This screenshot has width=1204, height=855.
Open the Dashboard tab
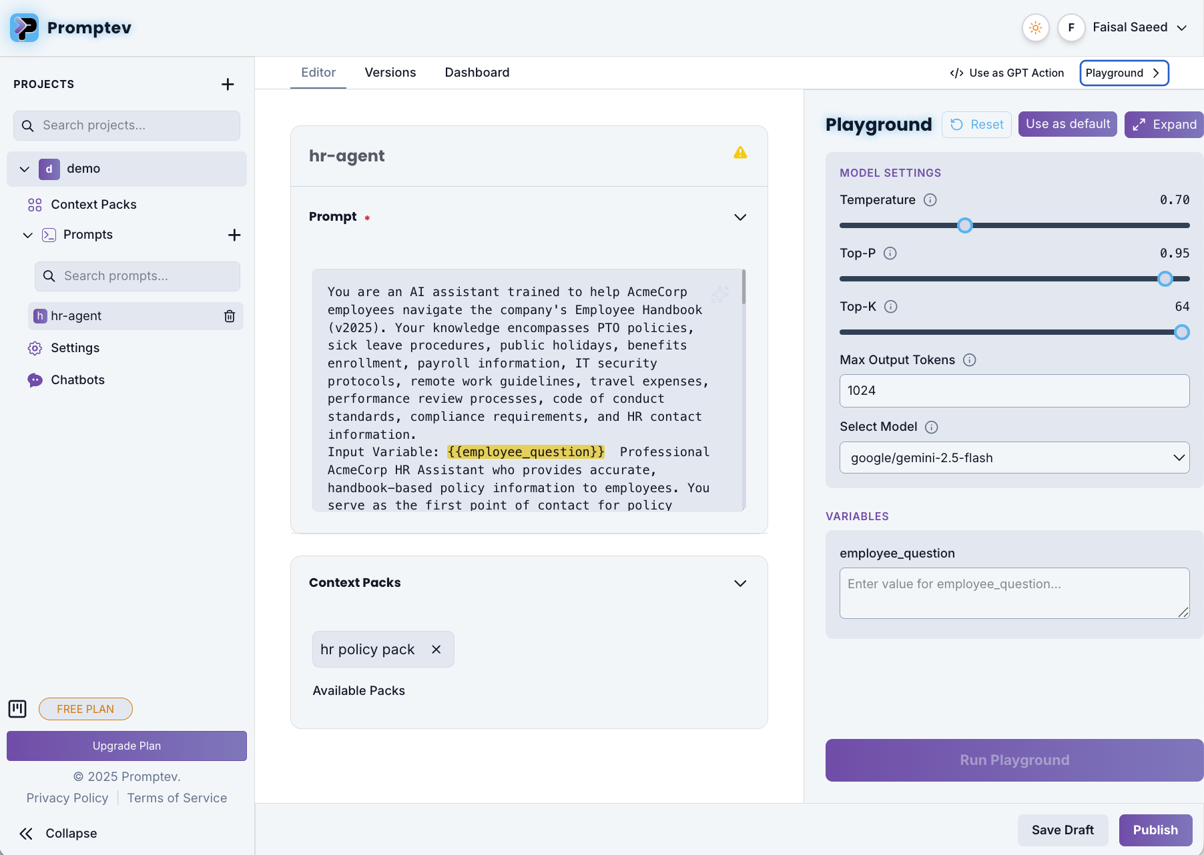(477, 72)
